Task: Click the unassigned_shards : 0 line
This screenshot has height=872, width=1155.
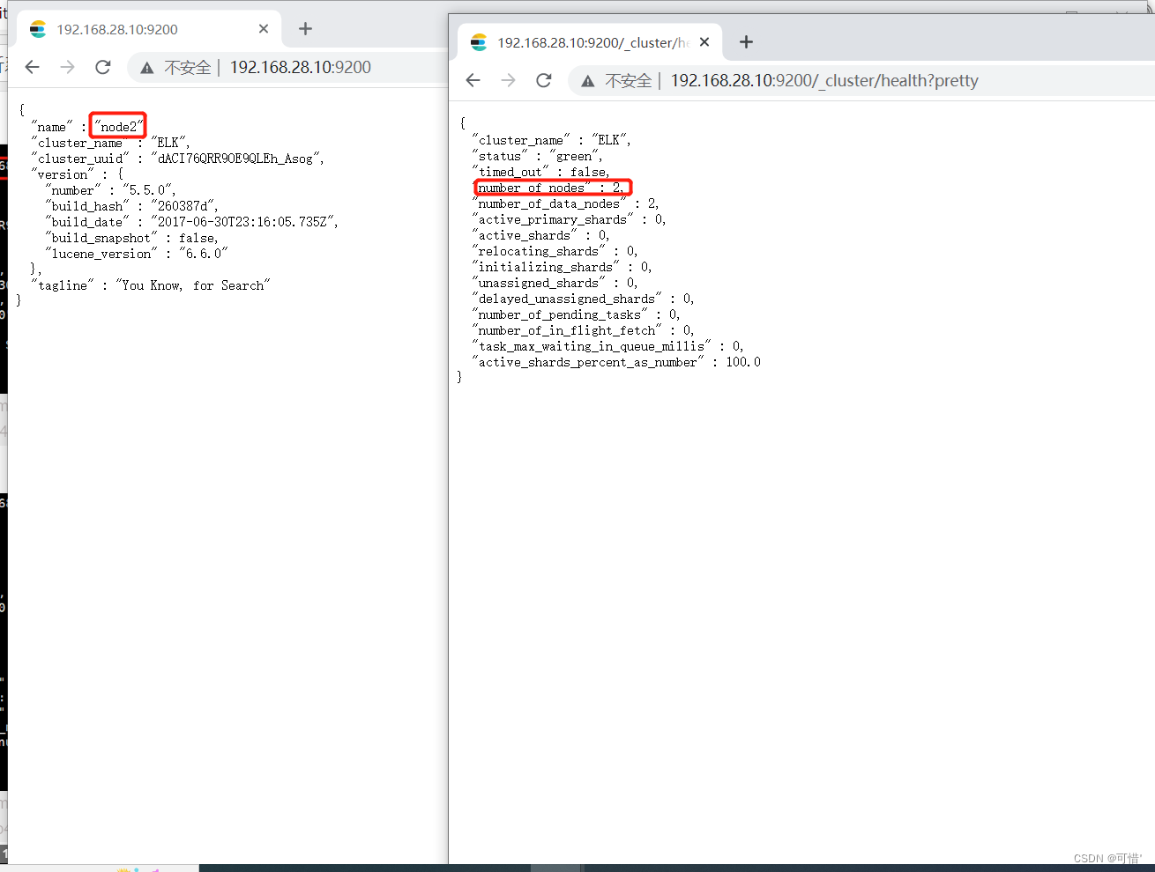Action: [x=555, y=283]
